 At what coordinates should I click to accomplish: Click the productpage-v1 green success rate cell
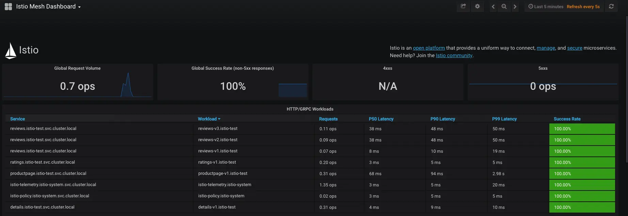coord(582,174)
